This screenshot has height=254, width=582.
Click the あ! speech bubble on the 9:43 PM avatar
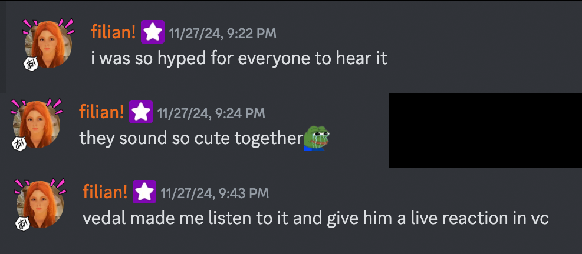[x=23, y=224]
